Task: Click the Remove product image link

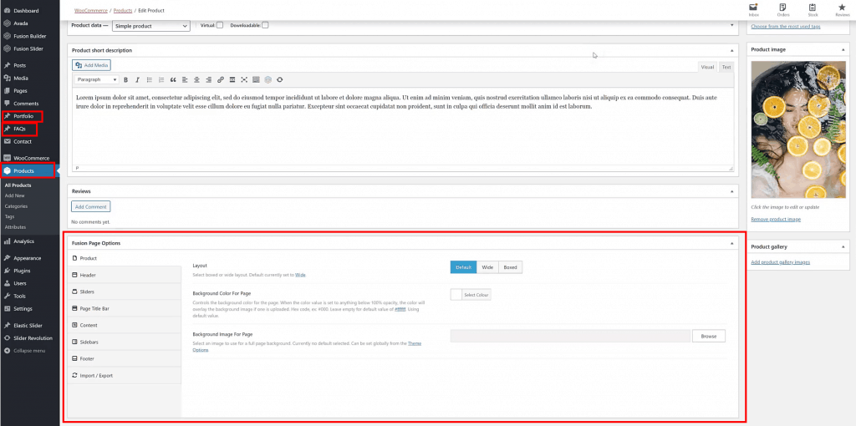Action: tap(776, 219)
